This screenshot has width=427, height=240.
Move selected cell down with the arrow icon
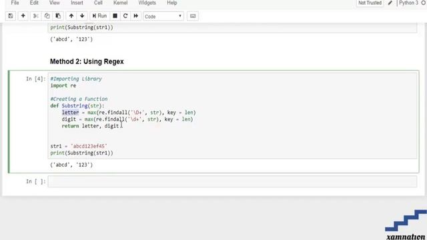(82, 16)
